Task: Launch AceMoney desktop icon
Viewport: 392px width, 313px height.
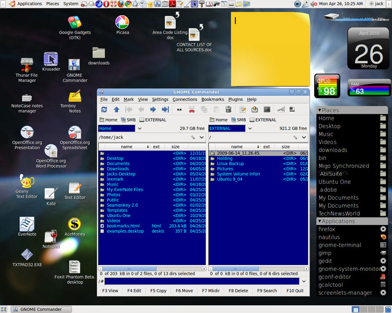Action: coord(74,227)
